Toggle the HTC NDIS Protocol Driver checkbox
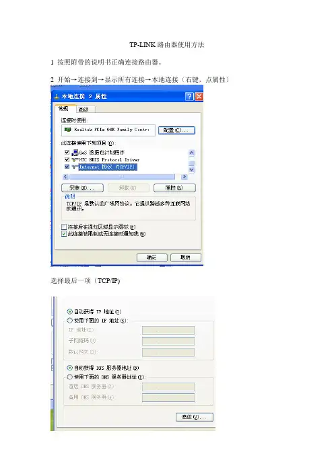 67,159
